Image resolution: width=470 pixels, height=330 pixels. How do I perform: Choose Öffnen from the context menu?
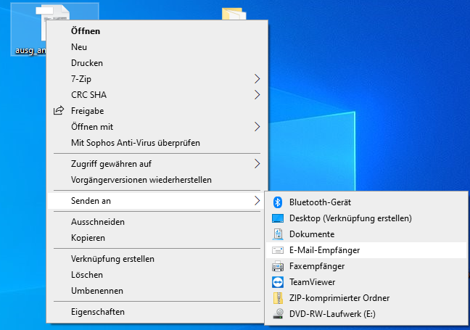86,31
